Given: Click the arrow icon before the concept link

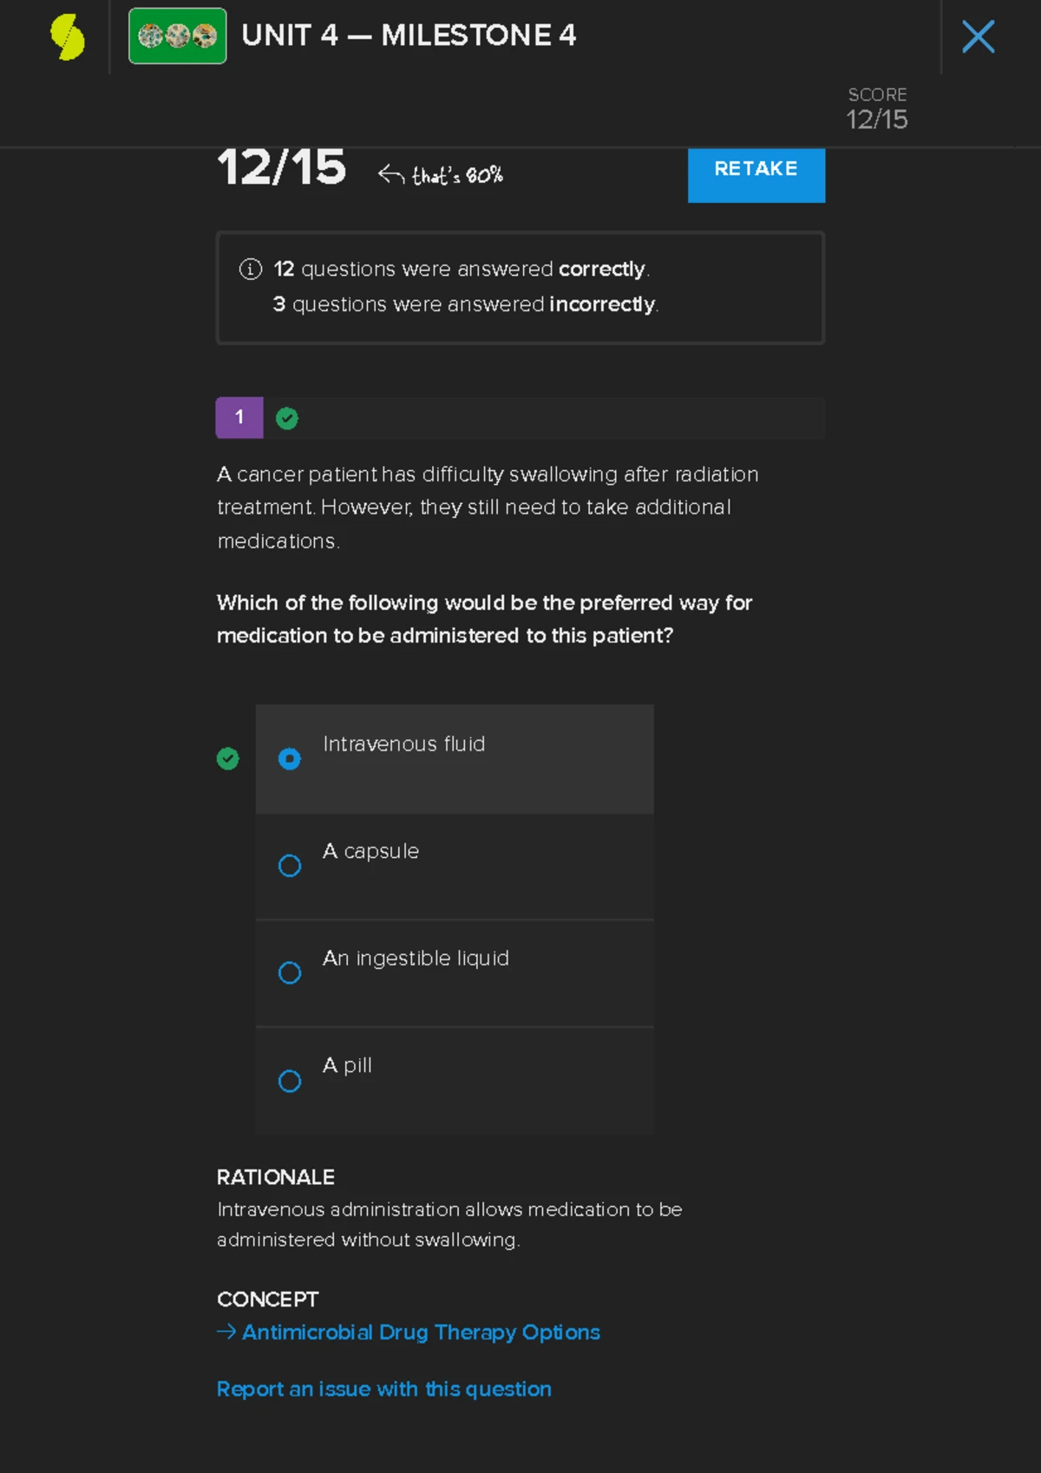Looking at the screenshot, I should tap(226, 1332).
